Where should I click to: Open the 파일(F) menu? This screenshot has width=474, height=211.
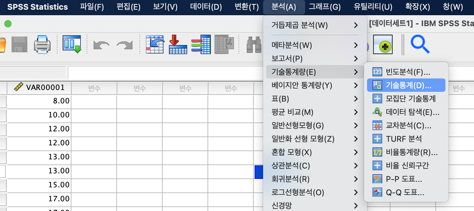point(92,7)
